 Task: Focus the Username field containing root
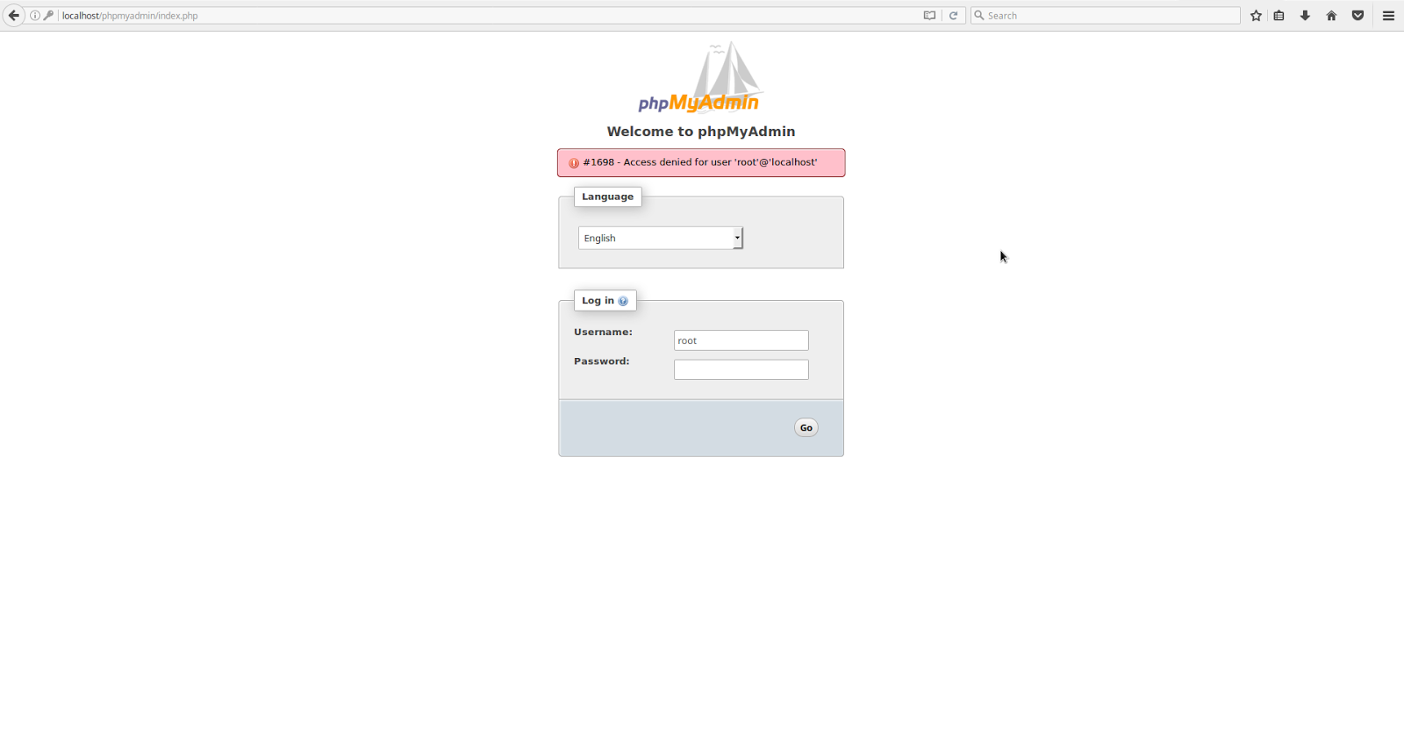click(741, 340)
